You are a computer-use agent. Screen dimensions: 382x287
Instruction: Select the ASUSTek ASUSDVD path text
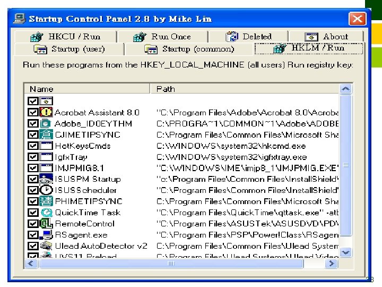click(247, 224)
